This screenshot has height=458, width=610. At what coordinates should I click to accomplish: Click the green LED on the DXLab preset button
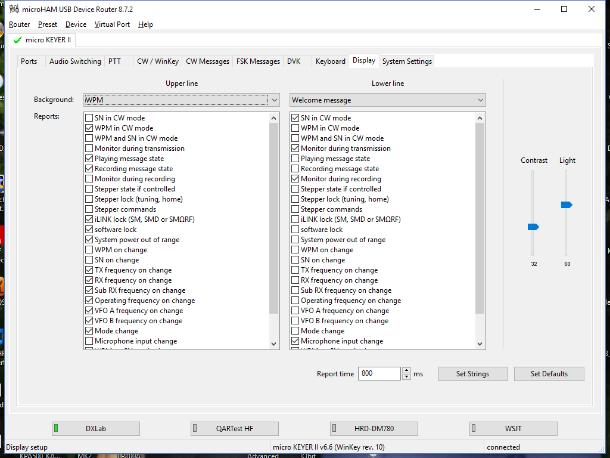(58, 428)
